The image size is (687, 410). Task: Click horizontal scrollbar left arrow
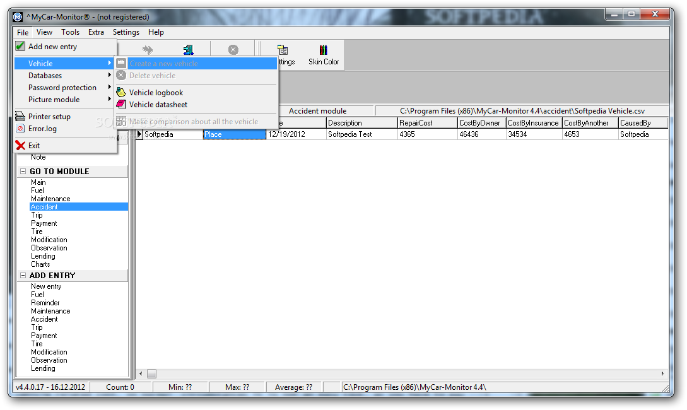(141, 373)
